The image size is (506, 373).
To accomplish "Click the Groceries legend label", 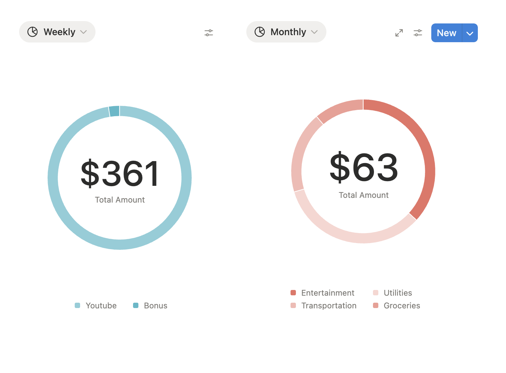I will (402, 306).
